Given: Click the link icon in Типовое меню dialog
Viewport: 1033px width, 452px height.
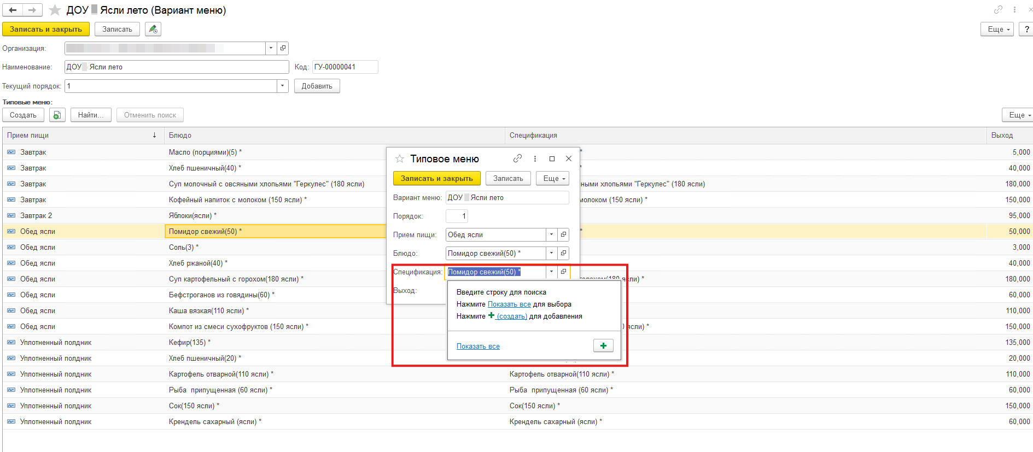Looking at the screenshot, I should 517,159.
